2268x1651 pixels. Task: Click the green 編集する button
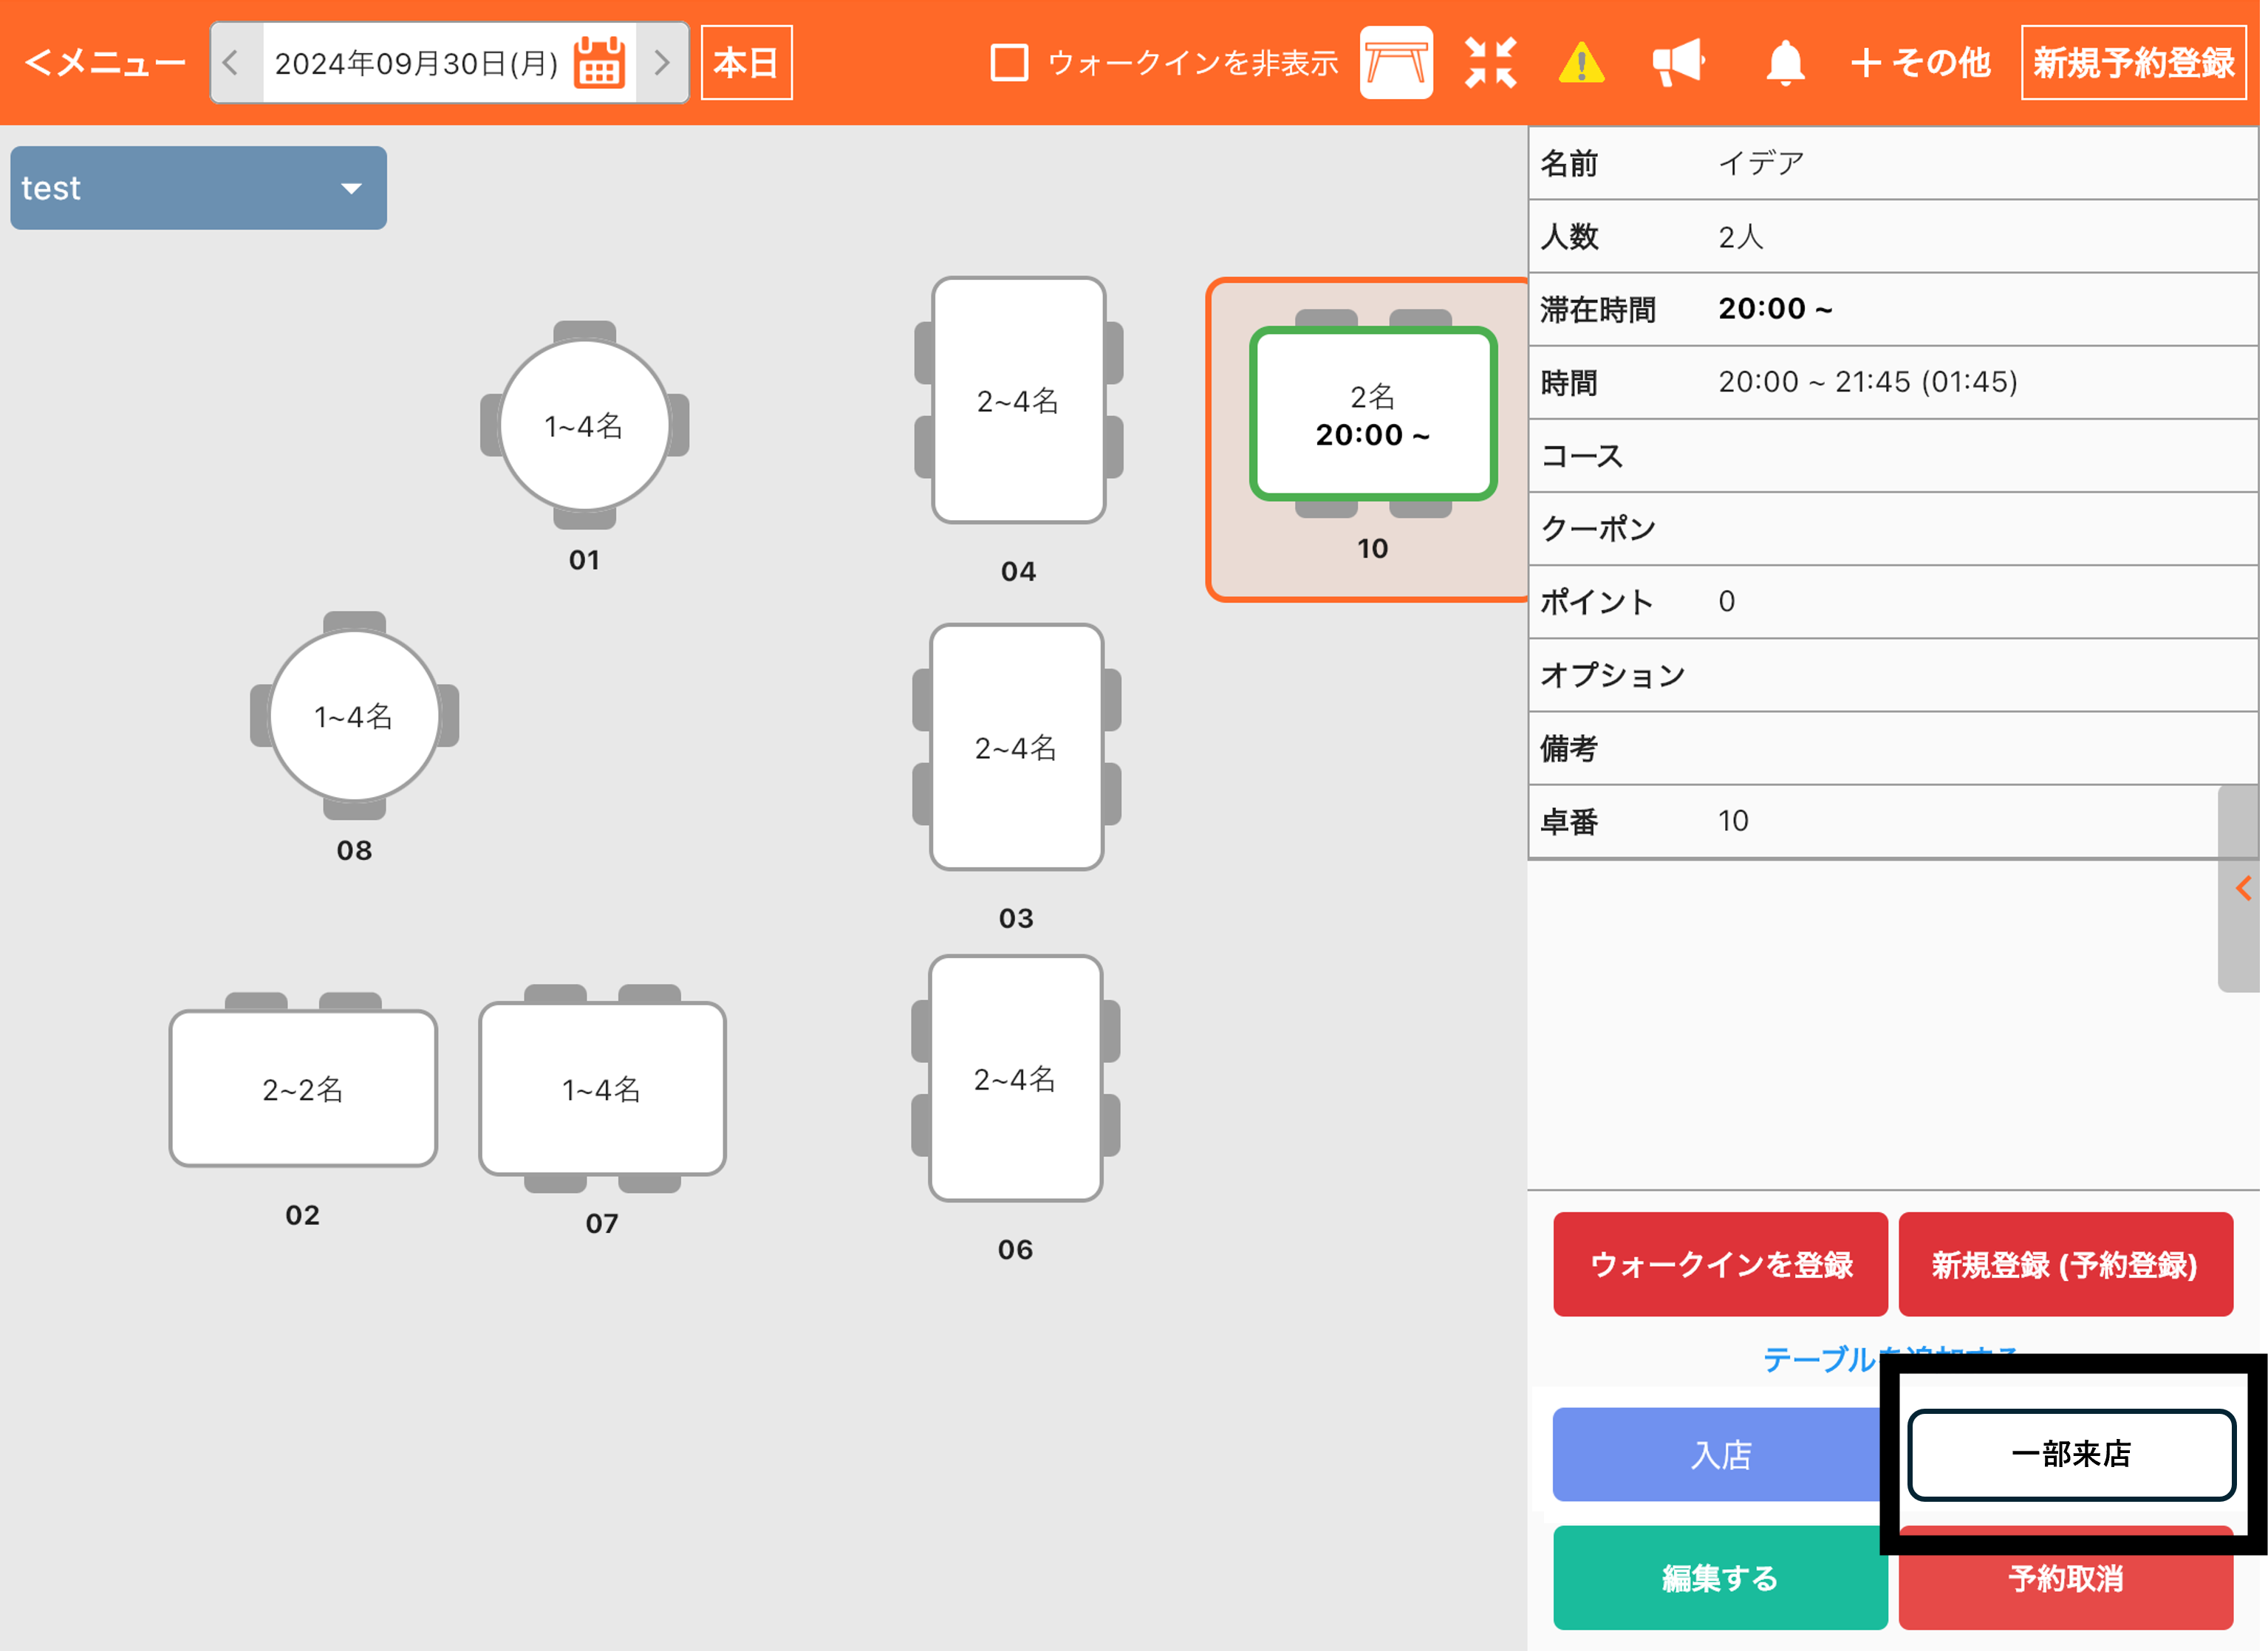1720,1577
